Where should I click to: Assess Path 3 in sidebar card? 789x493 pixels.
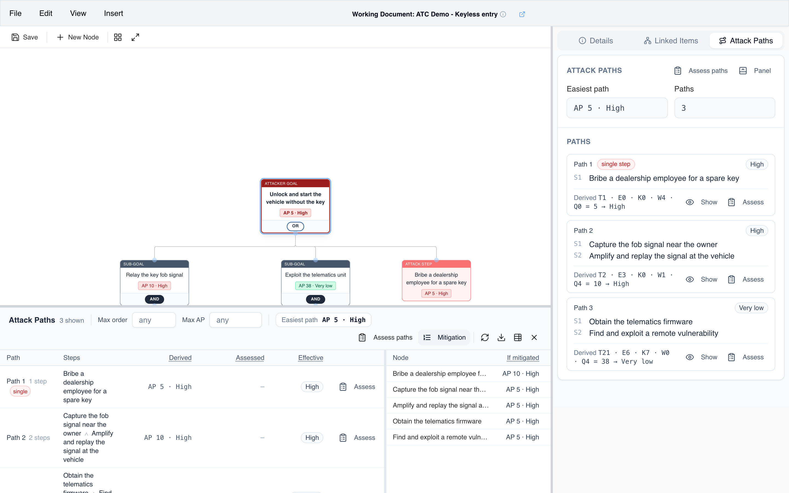(746, 357)
